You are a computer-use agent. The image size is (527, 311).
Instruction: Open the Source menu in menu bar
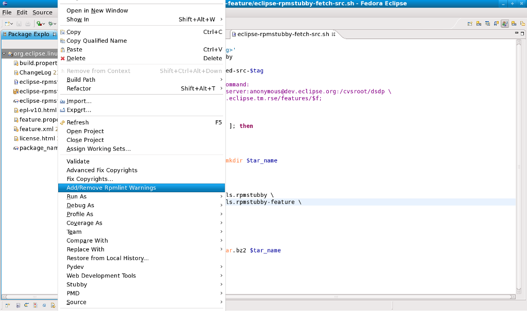[42, 12]
